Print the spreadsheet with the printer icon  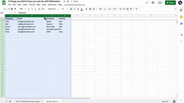pyautogui.click(x=12, y=9)
